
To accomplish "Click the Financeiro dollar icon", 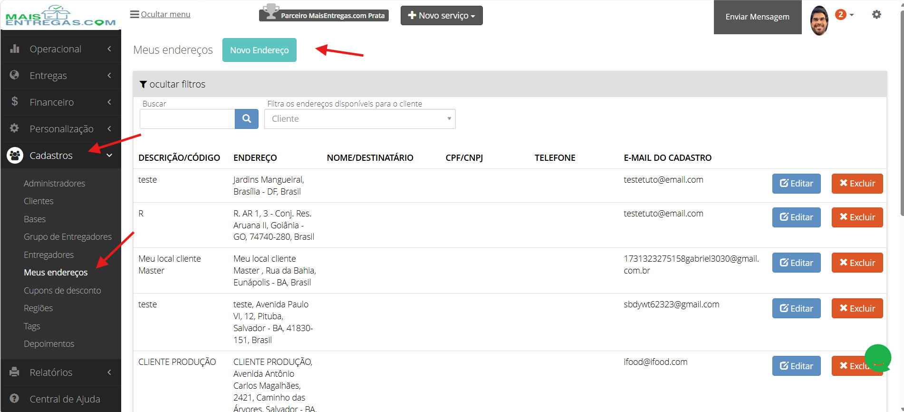I will click(x=15, y=101).
